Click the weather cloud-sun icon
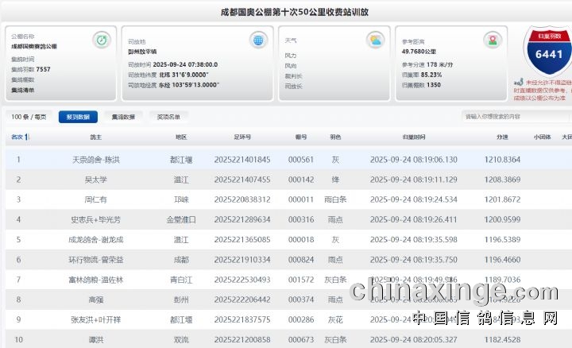 coord(375,40)
